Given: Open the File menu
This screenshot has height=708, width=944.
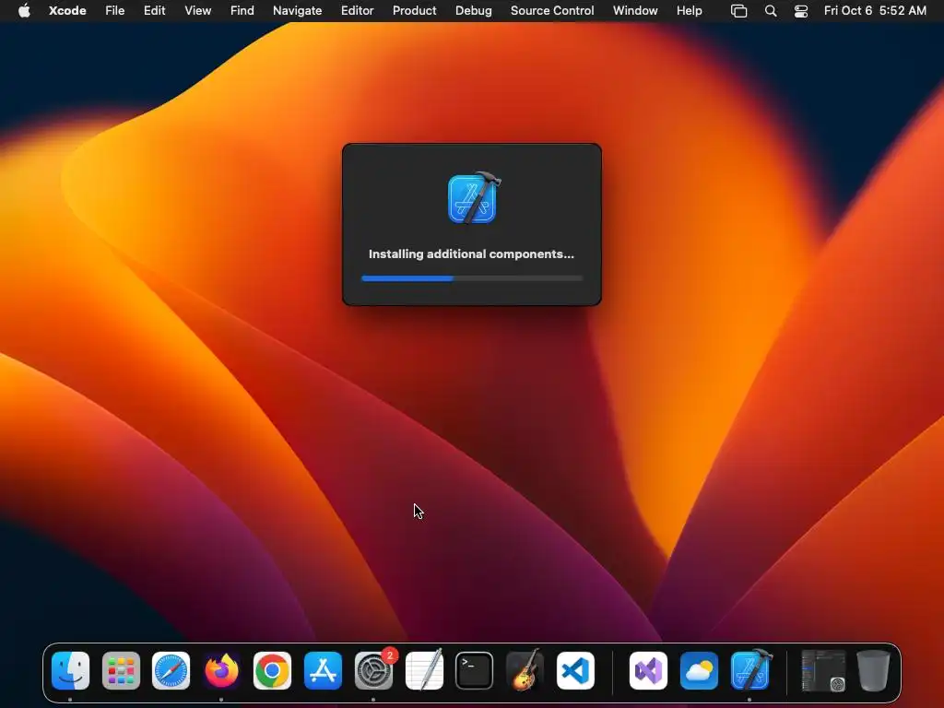Looking at the screenshot, I should coord(114,10).
